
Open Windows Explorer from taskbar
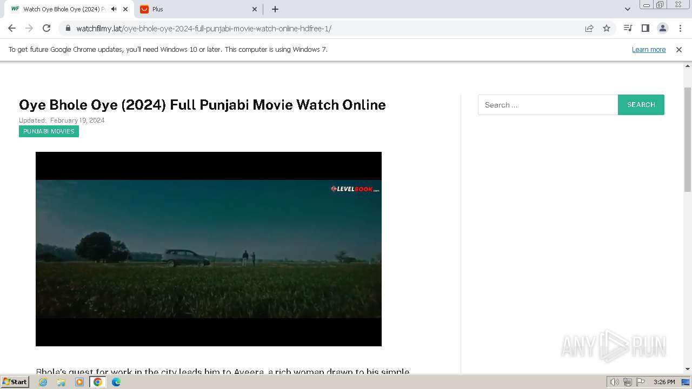[x=61, y=382]
